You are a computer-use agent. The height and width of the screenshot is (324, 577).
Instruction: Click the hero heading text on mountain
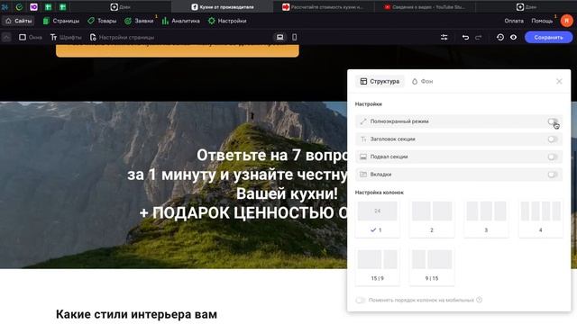[237, 184]
